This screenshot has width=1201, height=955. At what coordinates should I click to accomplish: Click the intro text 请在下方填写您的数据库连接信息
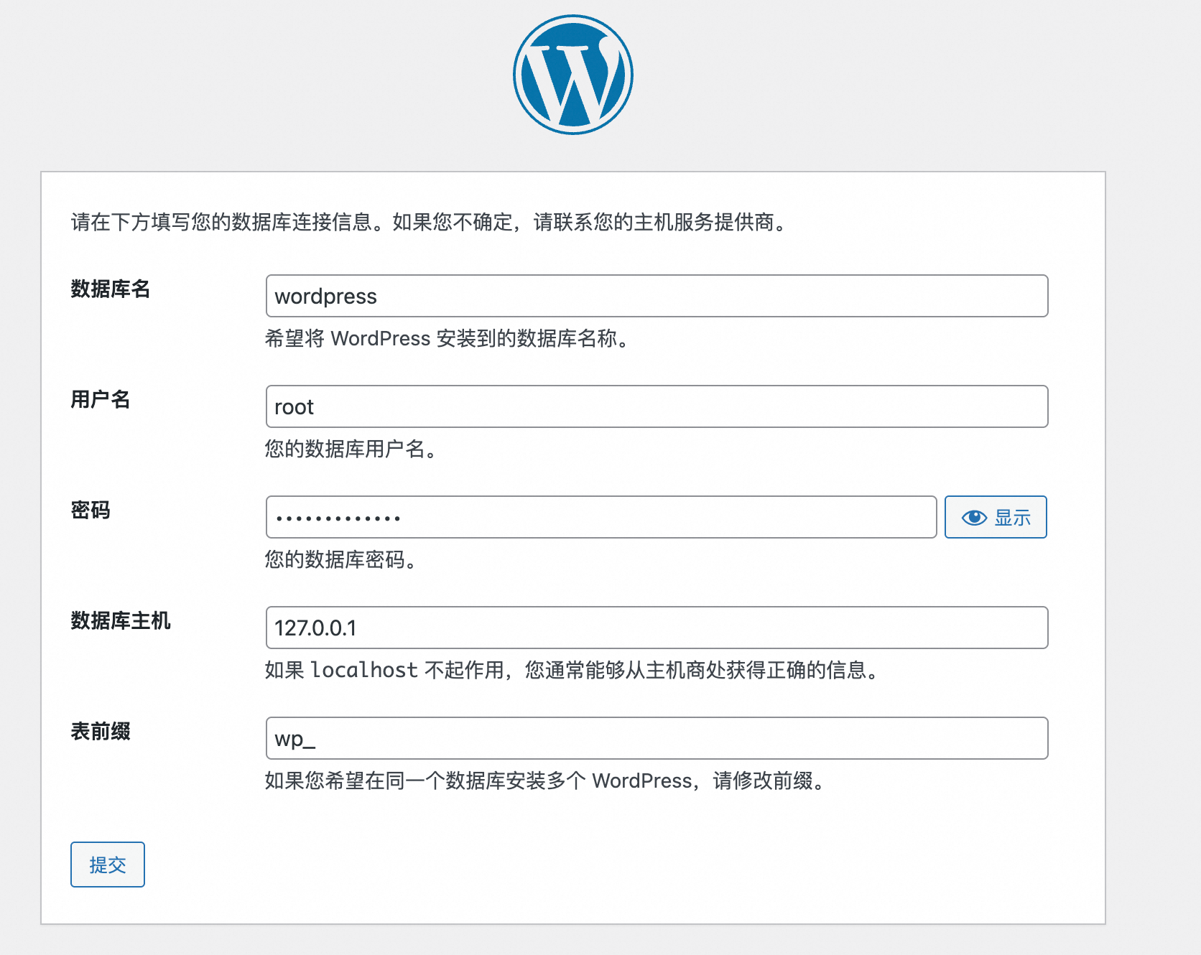[x=430, y=223]
